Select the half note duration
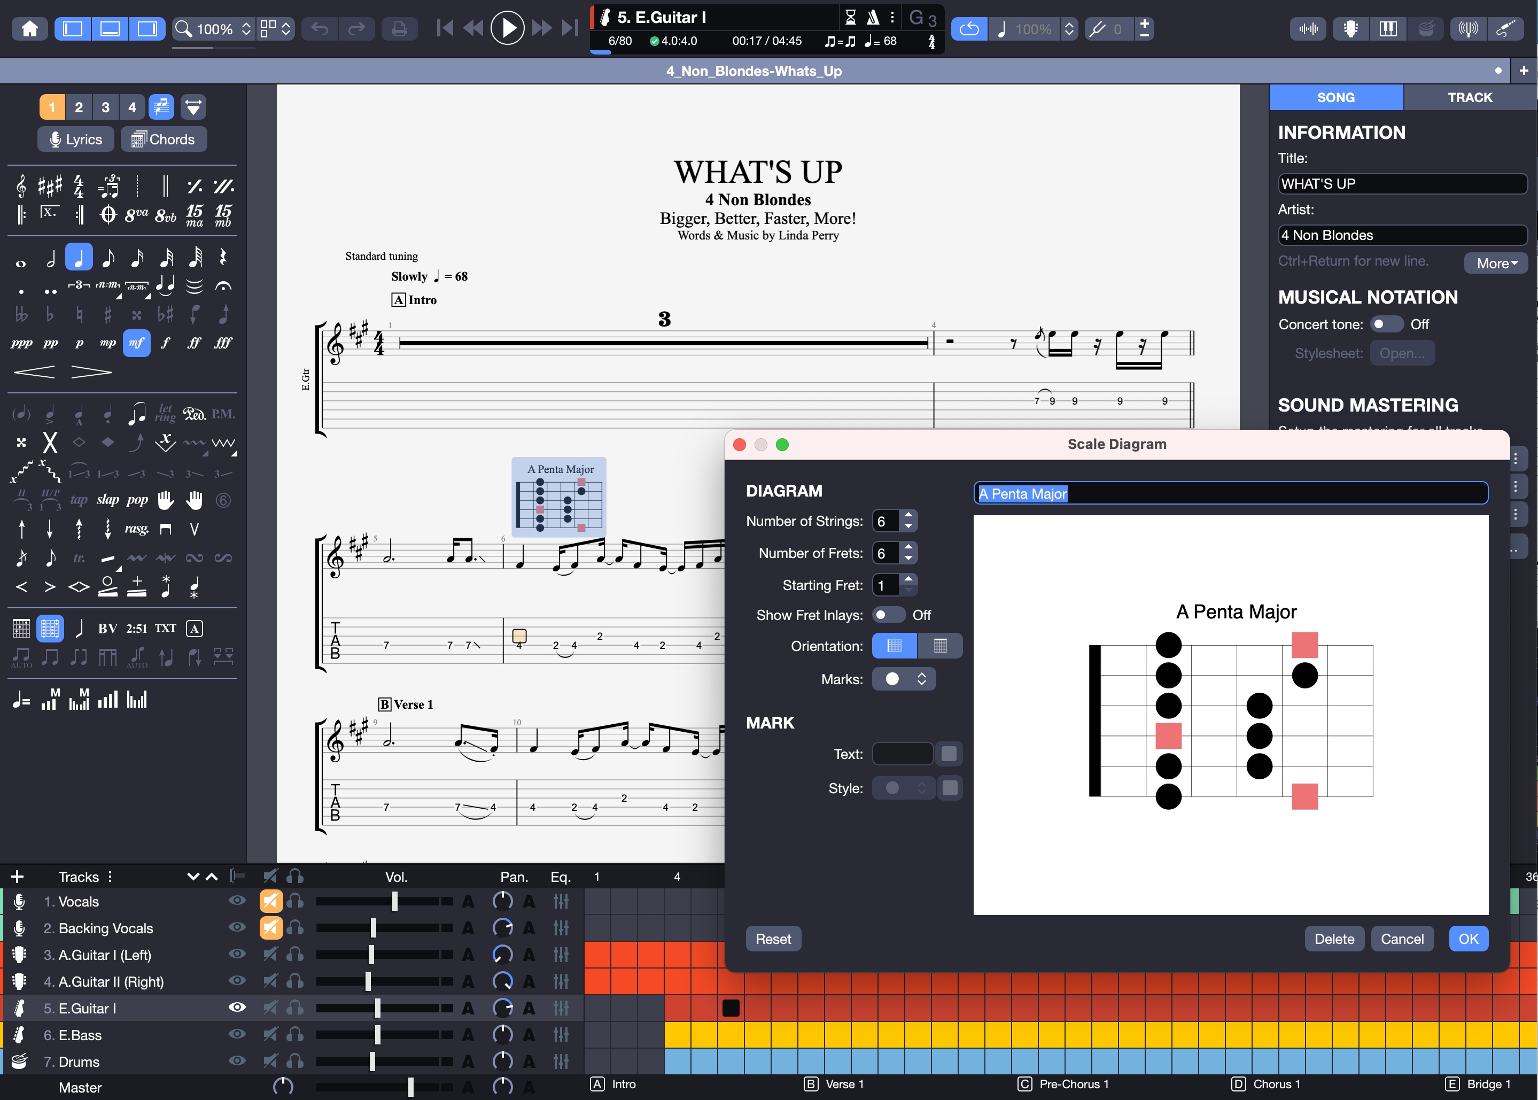The width and height of the screenshot is (1538, 1100). (50, 258)
